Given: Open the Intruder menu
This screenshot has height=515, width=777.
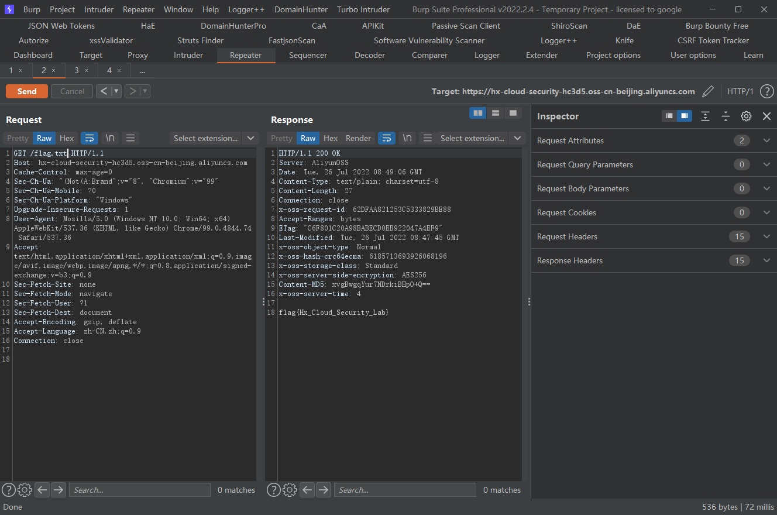Looking at the screenshot, I should [x=99, y=9].
